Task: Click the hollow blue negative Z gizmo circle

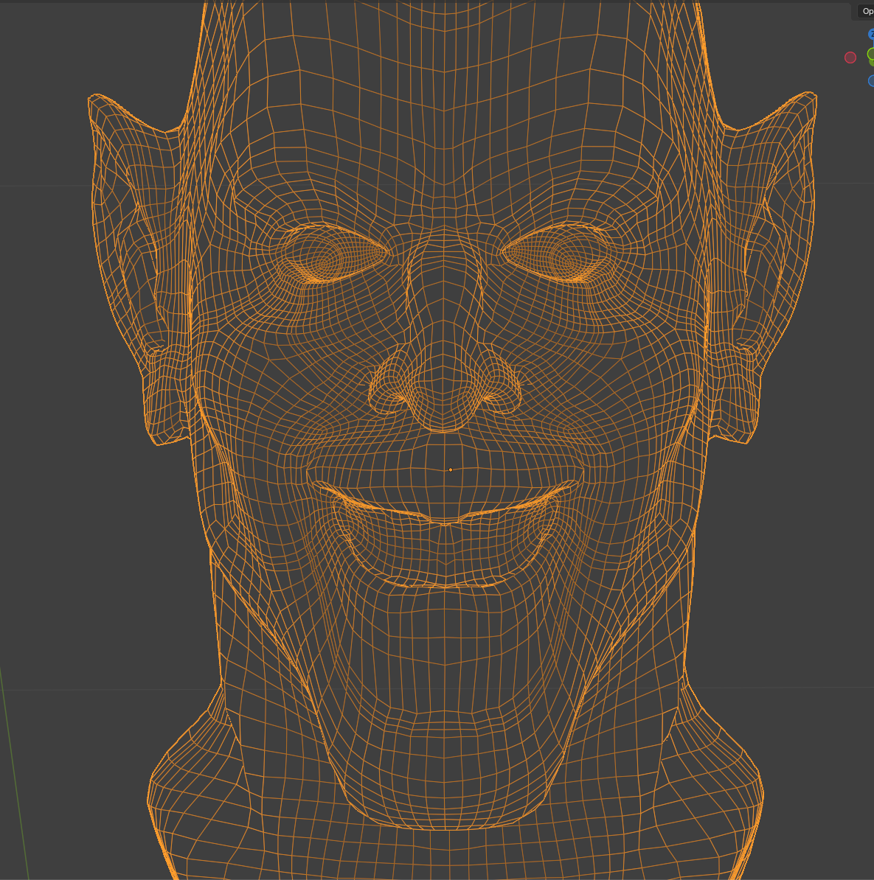Action: coord(871,80)
